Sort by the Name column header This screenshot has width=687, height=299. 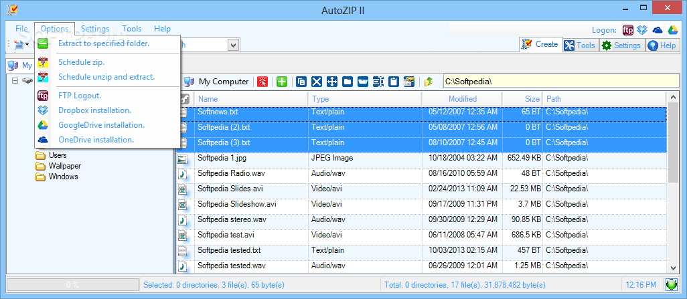pyautogui.click(x=250, y=99)
